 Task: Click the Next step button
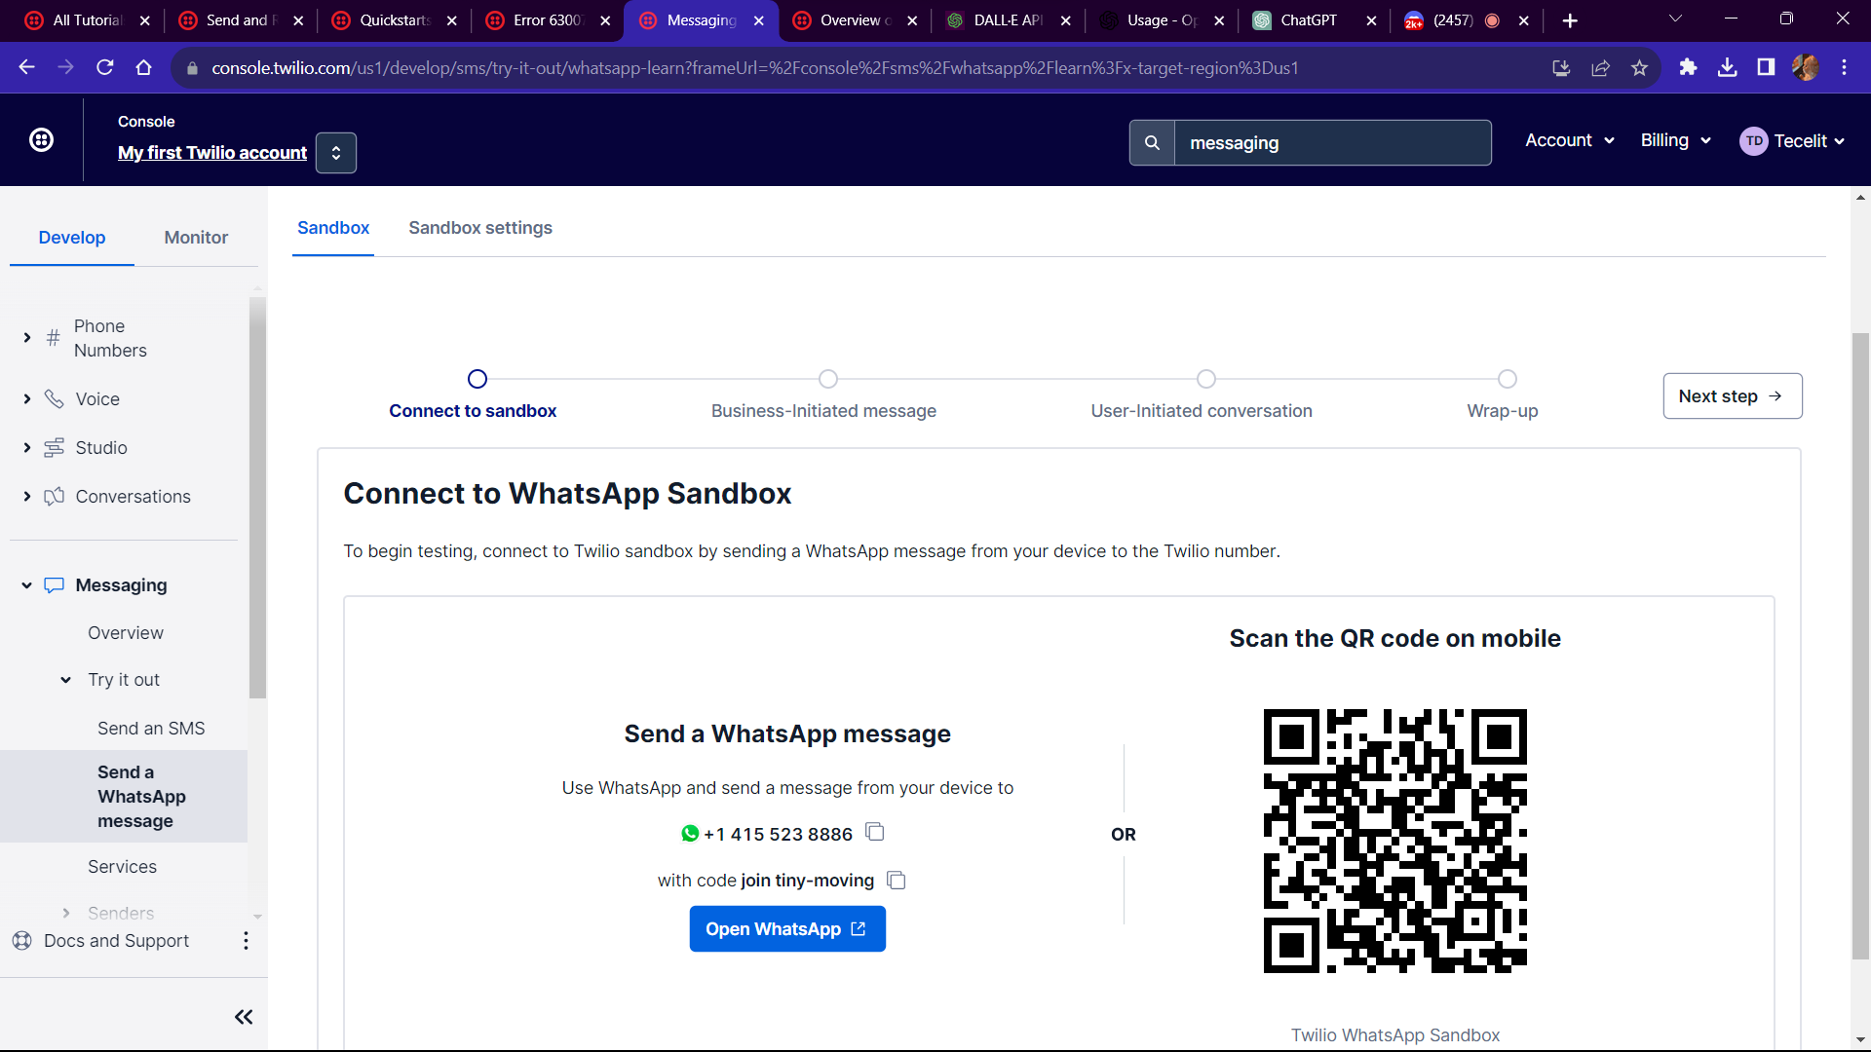click(x=1732, y=396)
